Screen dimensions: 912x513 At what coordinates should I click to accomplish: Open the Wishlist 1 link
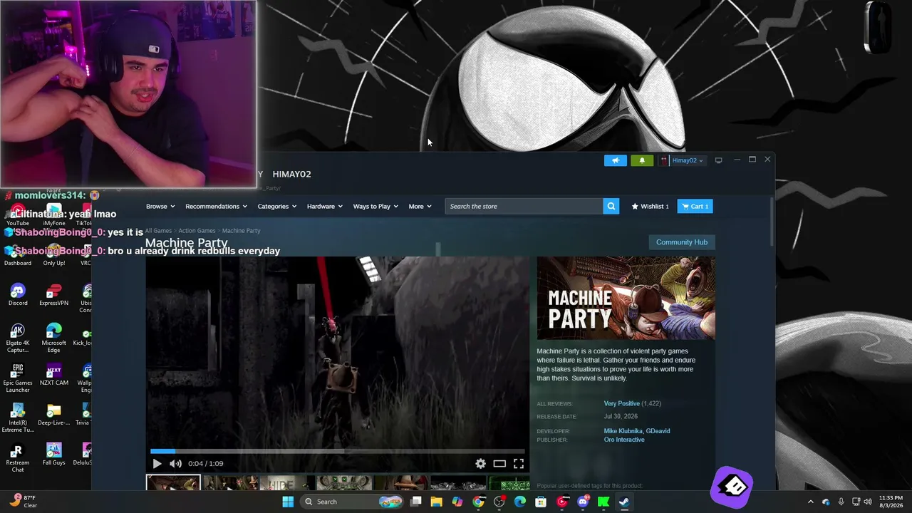(651, 206)
